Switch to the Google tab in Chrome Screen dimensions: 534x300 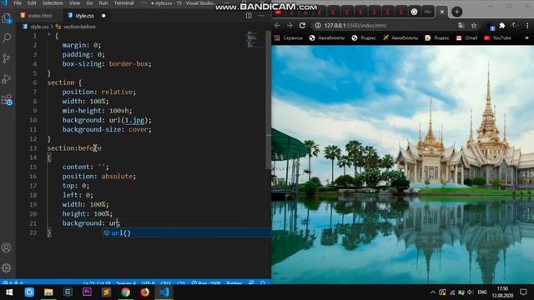[414, 12]
